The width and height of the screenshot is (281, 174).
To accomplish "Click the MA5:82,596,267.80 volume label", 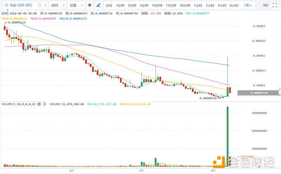I will [102, 104].
